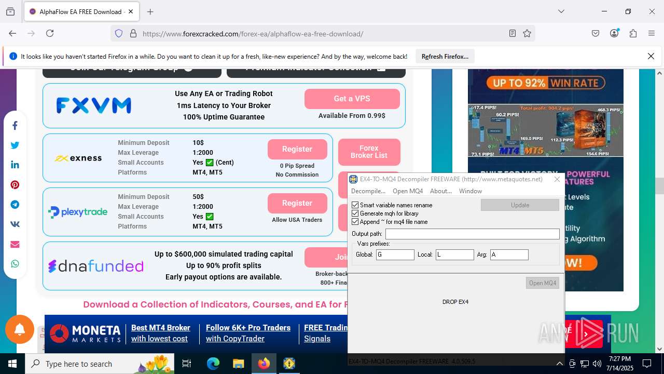The width and height of the screenshot is (664, 374).
Task: Click the orange notification bell icon
Action: coord(20,329)
